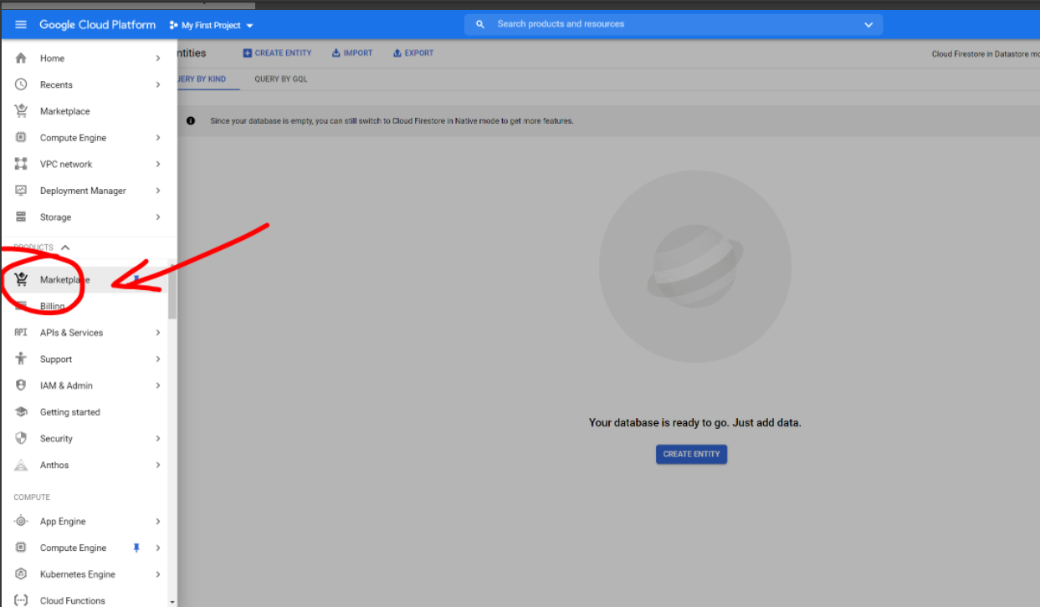This screenshot has height=607, width=1040.
Task: Click the Recents clock icon
Action: (21, 84)
